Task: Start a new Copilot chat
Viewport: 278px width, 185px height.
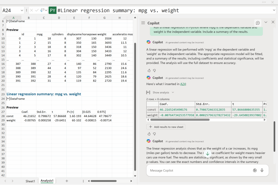Action: pyautogui.click(x=258, y=23)
